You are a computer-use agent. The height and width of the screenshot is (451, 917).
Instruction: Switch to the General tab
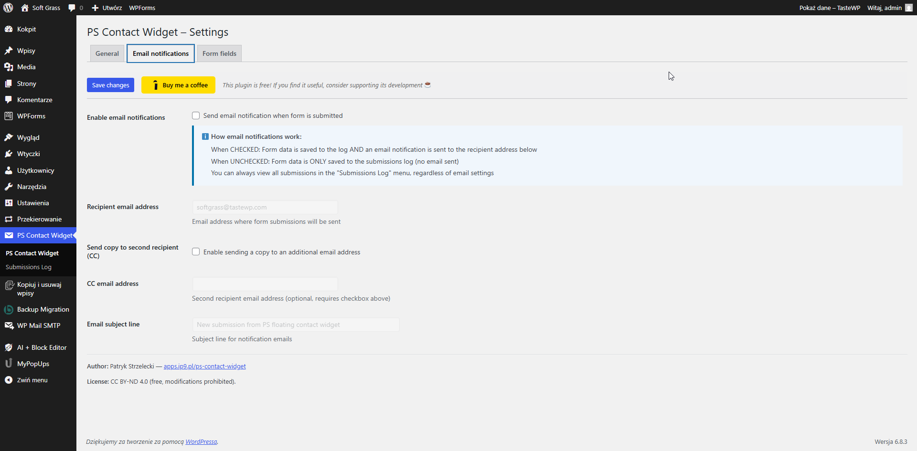107,53
